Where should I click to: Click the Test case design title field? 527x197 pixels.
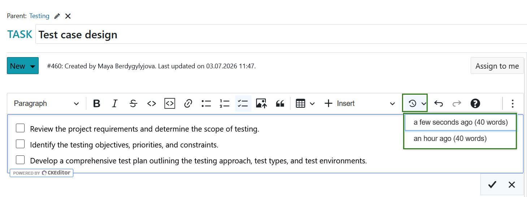coord(281,34)
